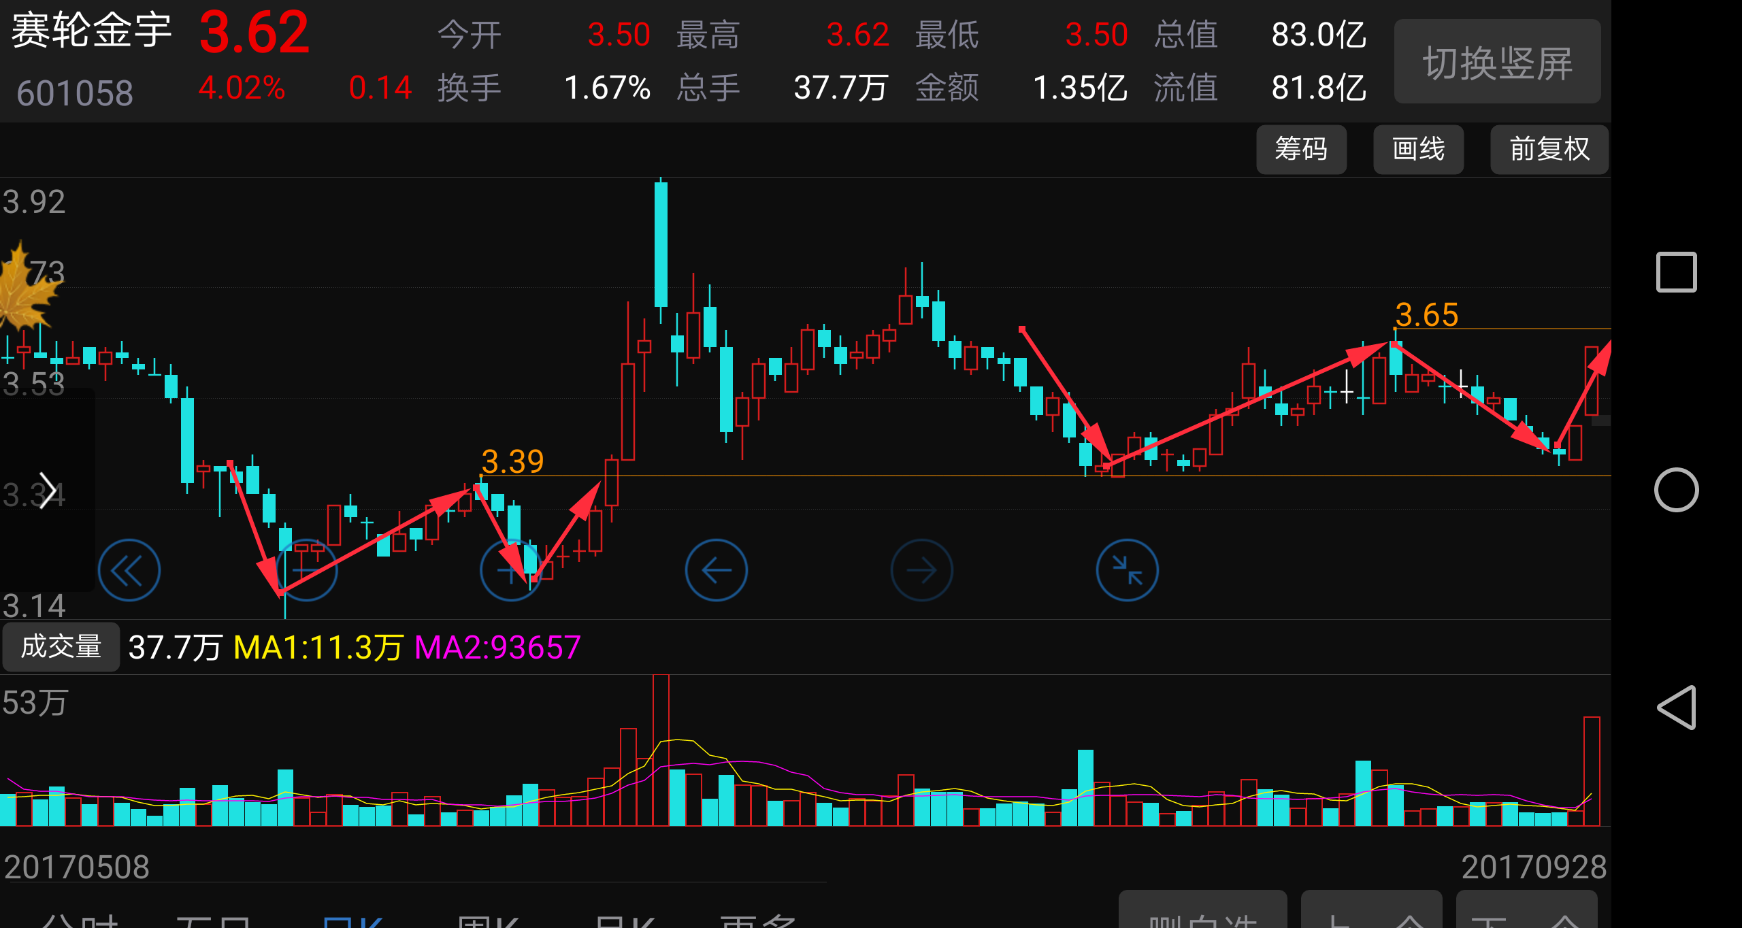Tap the 最高 high price 3.62
Image resolution: width=1742 pixels, height=928 pixels.
pyautogui.click(x=857, y=35)
